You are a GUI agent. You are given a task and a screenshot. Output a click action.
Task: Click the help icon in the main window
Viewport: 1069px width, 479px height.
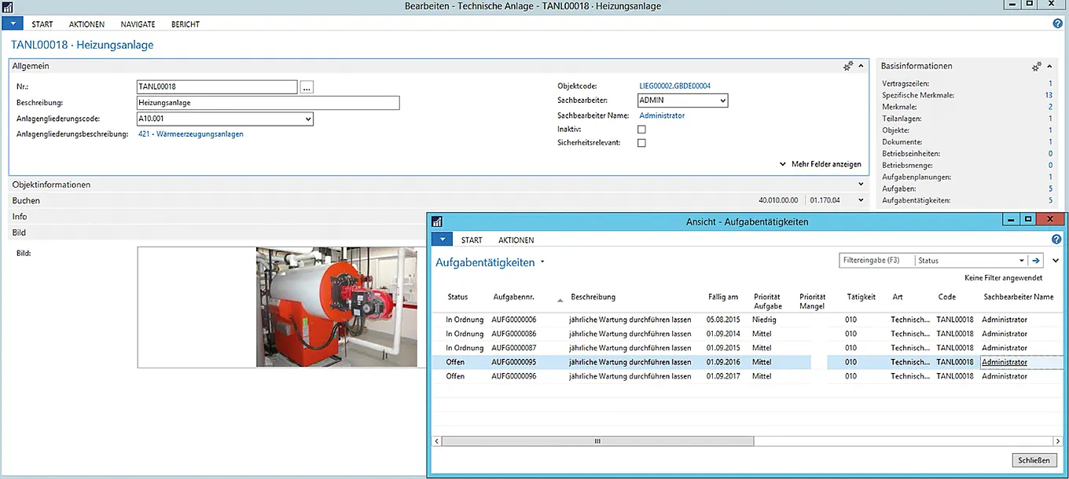pos(1057,24)
